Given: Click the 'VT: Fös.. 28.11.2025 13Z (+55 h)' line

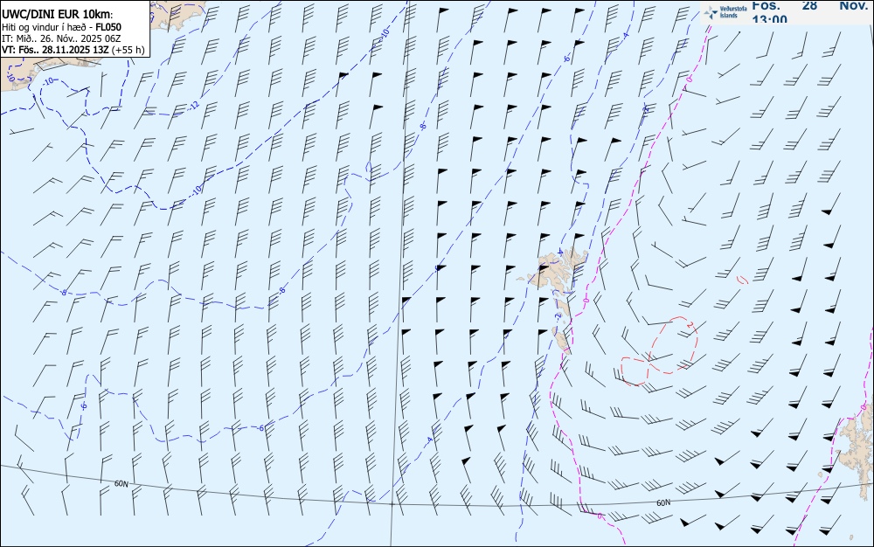Looking at the screenshot, I should [73, 50].
